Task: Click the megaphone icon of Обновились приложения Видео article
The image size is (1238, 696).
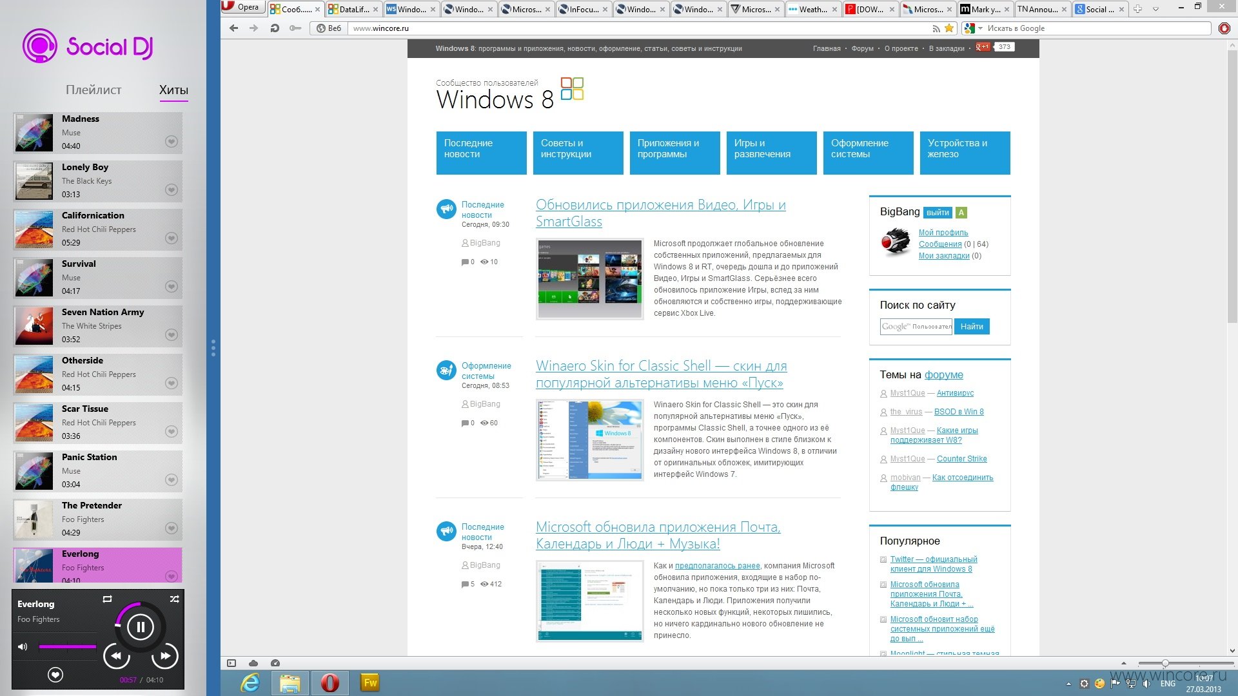Action: point(446,209)
